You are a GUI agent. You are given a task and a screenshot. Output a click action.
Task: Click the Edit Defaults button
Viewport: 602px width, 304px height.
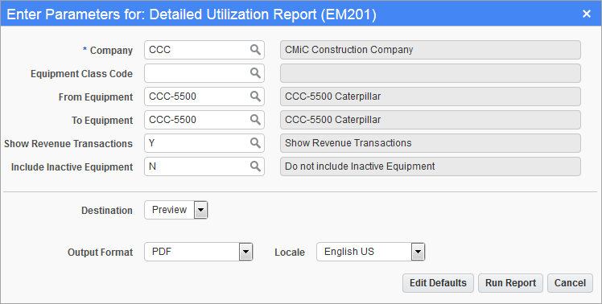pos(438,283)
